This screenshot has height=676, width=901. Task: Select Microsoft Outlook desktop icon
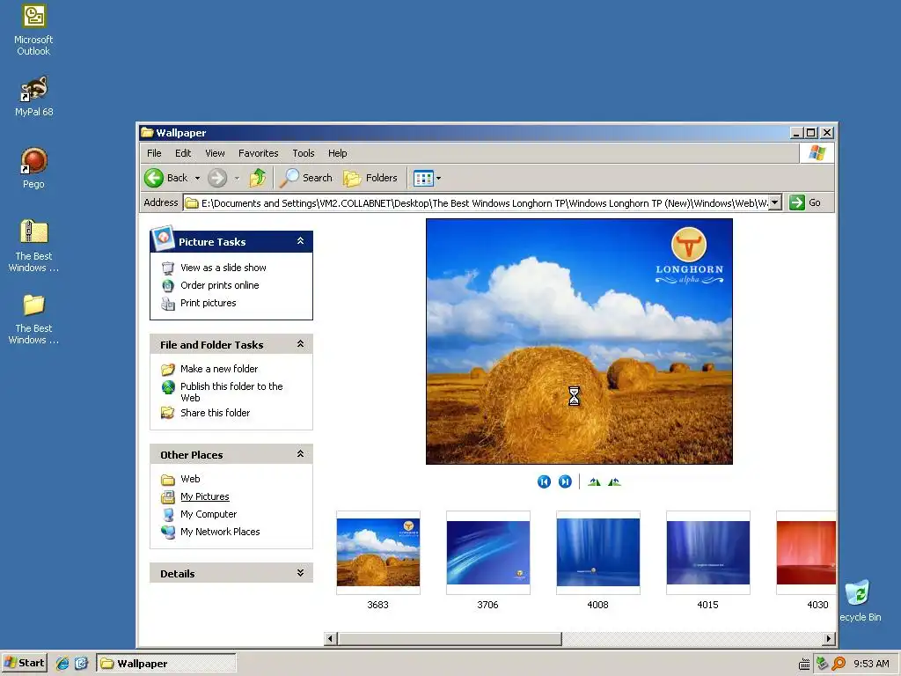coord(33,30)
